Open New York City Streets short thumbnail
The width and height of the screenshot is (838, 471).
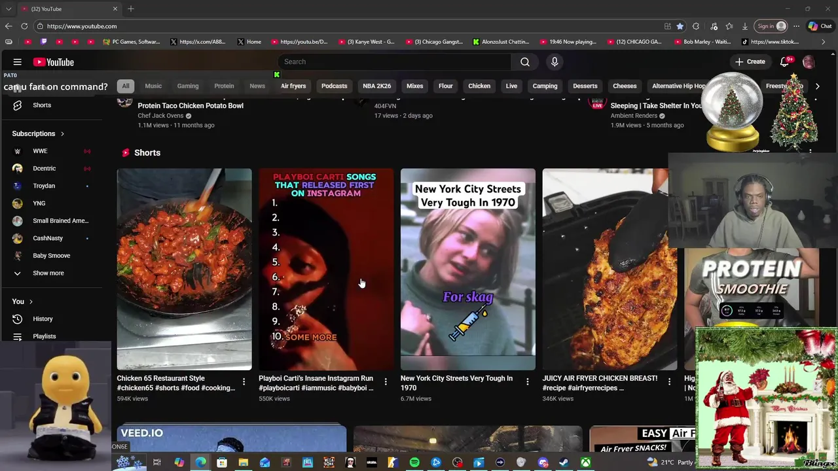[x=468, y=270]
